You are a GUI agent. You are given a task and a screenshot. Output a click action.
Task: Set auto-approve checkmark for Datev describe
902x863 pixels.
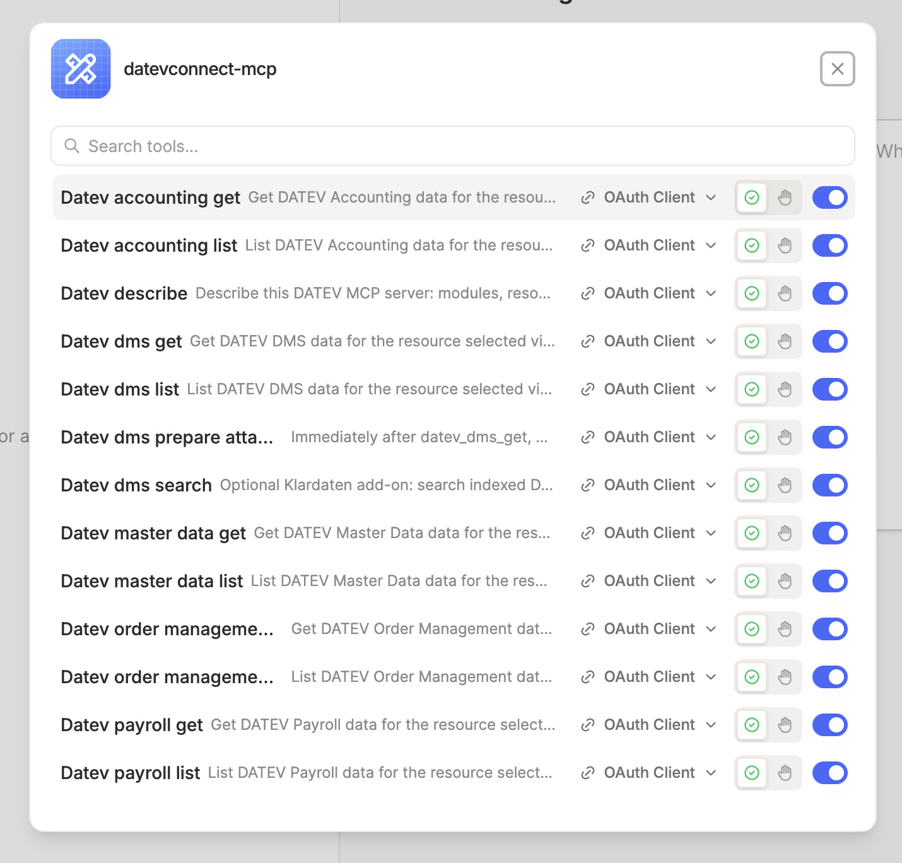[x=752, y=293]
